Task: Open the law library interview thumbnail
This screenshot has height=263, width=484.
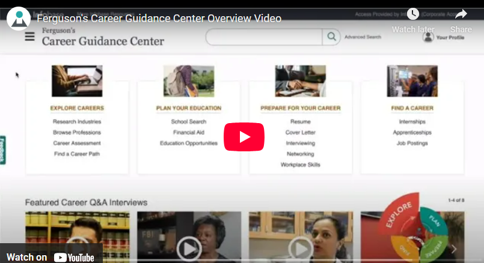Action: [77, 237]
